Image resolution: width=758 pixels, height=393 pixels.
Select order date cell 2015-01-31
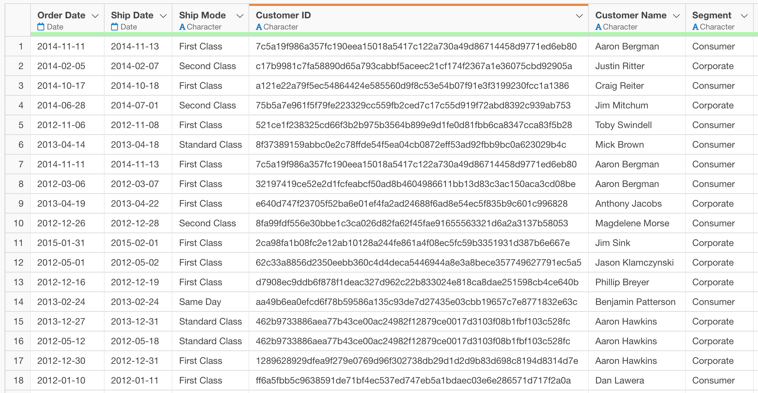(61, 243)
